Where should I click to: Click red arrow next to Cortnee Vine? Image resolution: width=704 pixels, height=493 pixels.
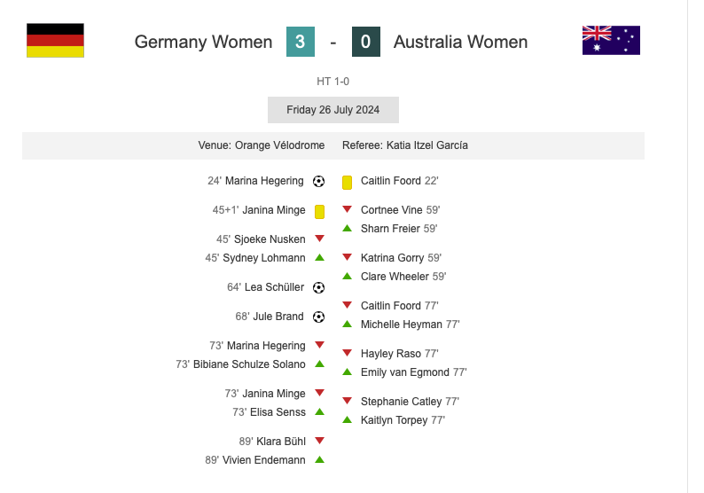coord(348,209)
